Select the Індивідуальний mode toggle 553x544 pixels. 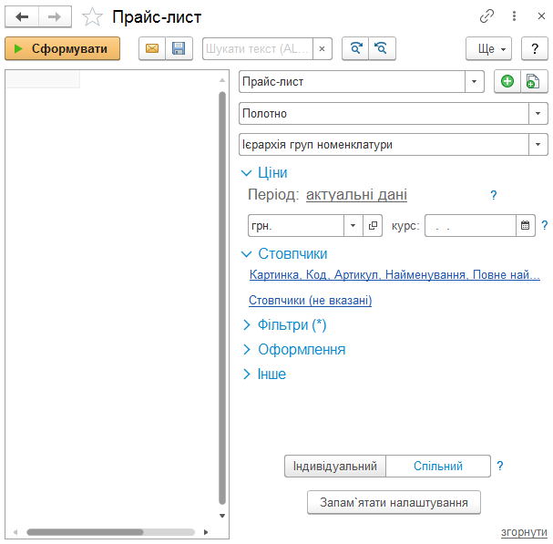[x=335, y=466]
